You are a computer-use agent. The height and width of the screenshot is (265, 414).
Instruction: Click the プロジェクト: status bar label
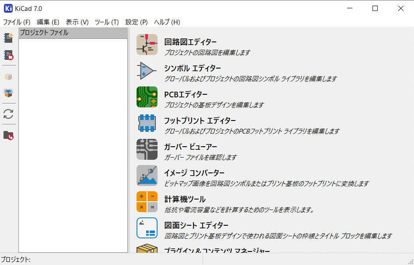16,260
